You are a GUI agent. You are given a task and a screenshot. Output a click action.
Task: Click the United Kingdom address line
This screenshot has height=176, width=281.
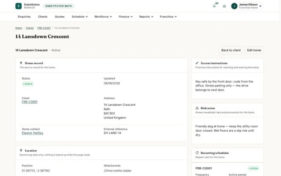tap(115, 118)
